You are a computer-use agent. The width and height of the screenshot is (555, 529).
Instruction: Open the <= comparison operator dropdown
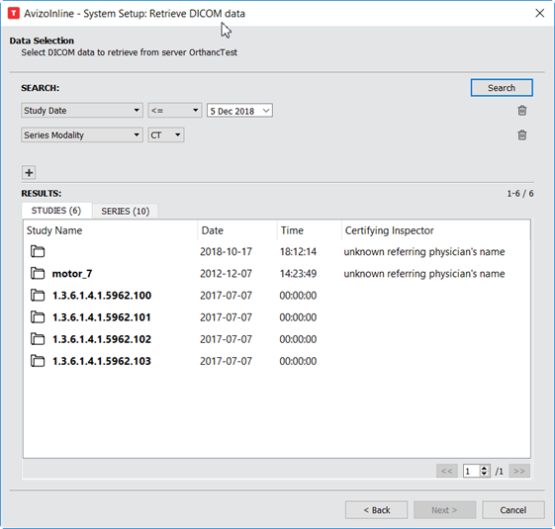pos(175,111)
